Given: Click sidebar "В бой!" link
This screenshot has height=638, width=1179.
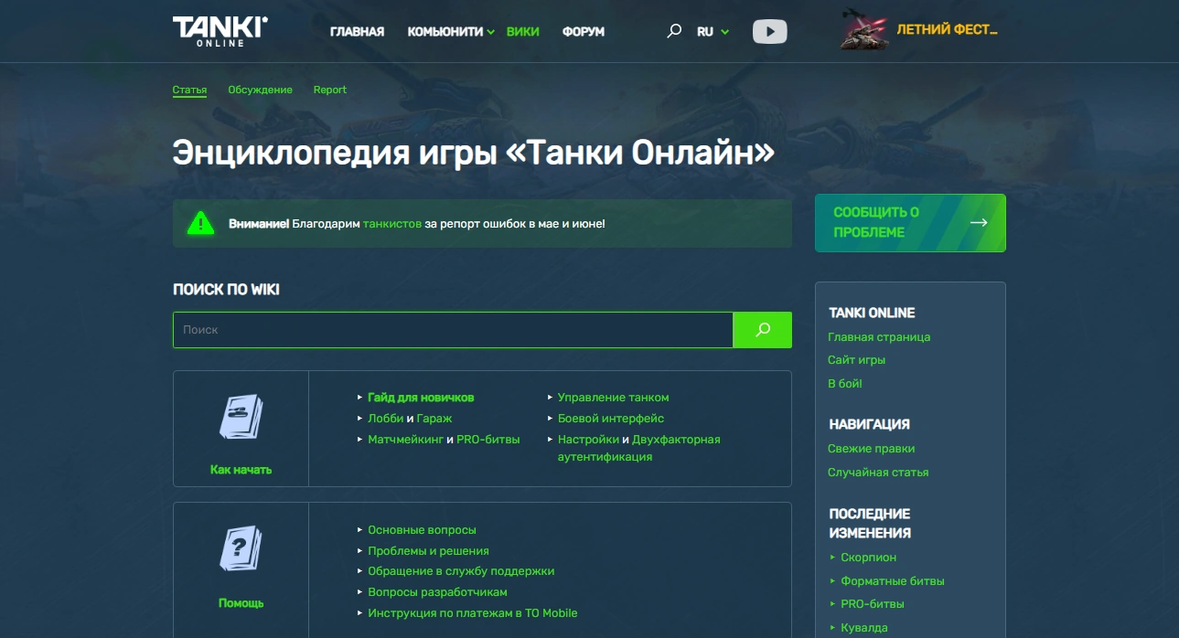Looking at the screenshot, I should click(x=845, y=384).
